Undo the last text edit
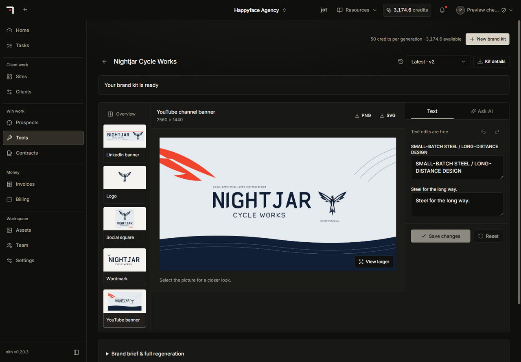Viewport: 521px width, 362px height. click(484, 132)
